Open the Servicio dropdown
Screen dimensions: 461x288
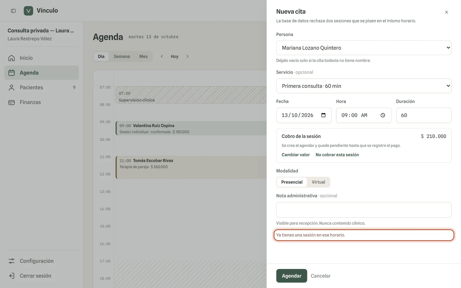click(x=364, y=86)
